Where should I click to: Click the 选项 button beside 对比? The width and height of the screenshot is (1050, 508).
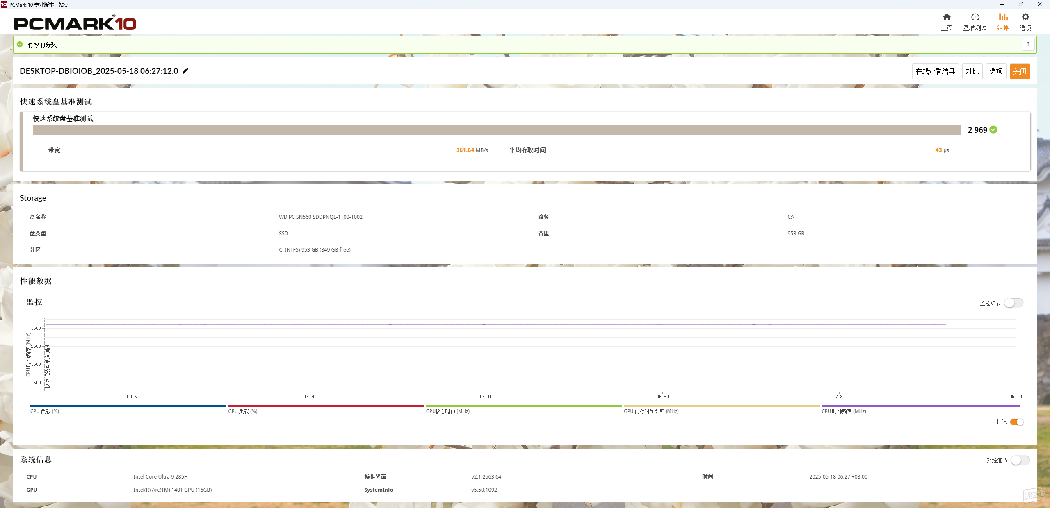point(996,71)
